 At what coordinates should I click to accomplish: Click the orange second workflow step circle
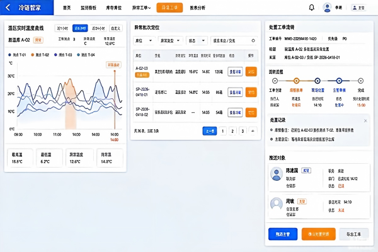click(x=296, y=81)
